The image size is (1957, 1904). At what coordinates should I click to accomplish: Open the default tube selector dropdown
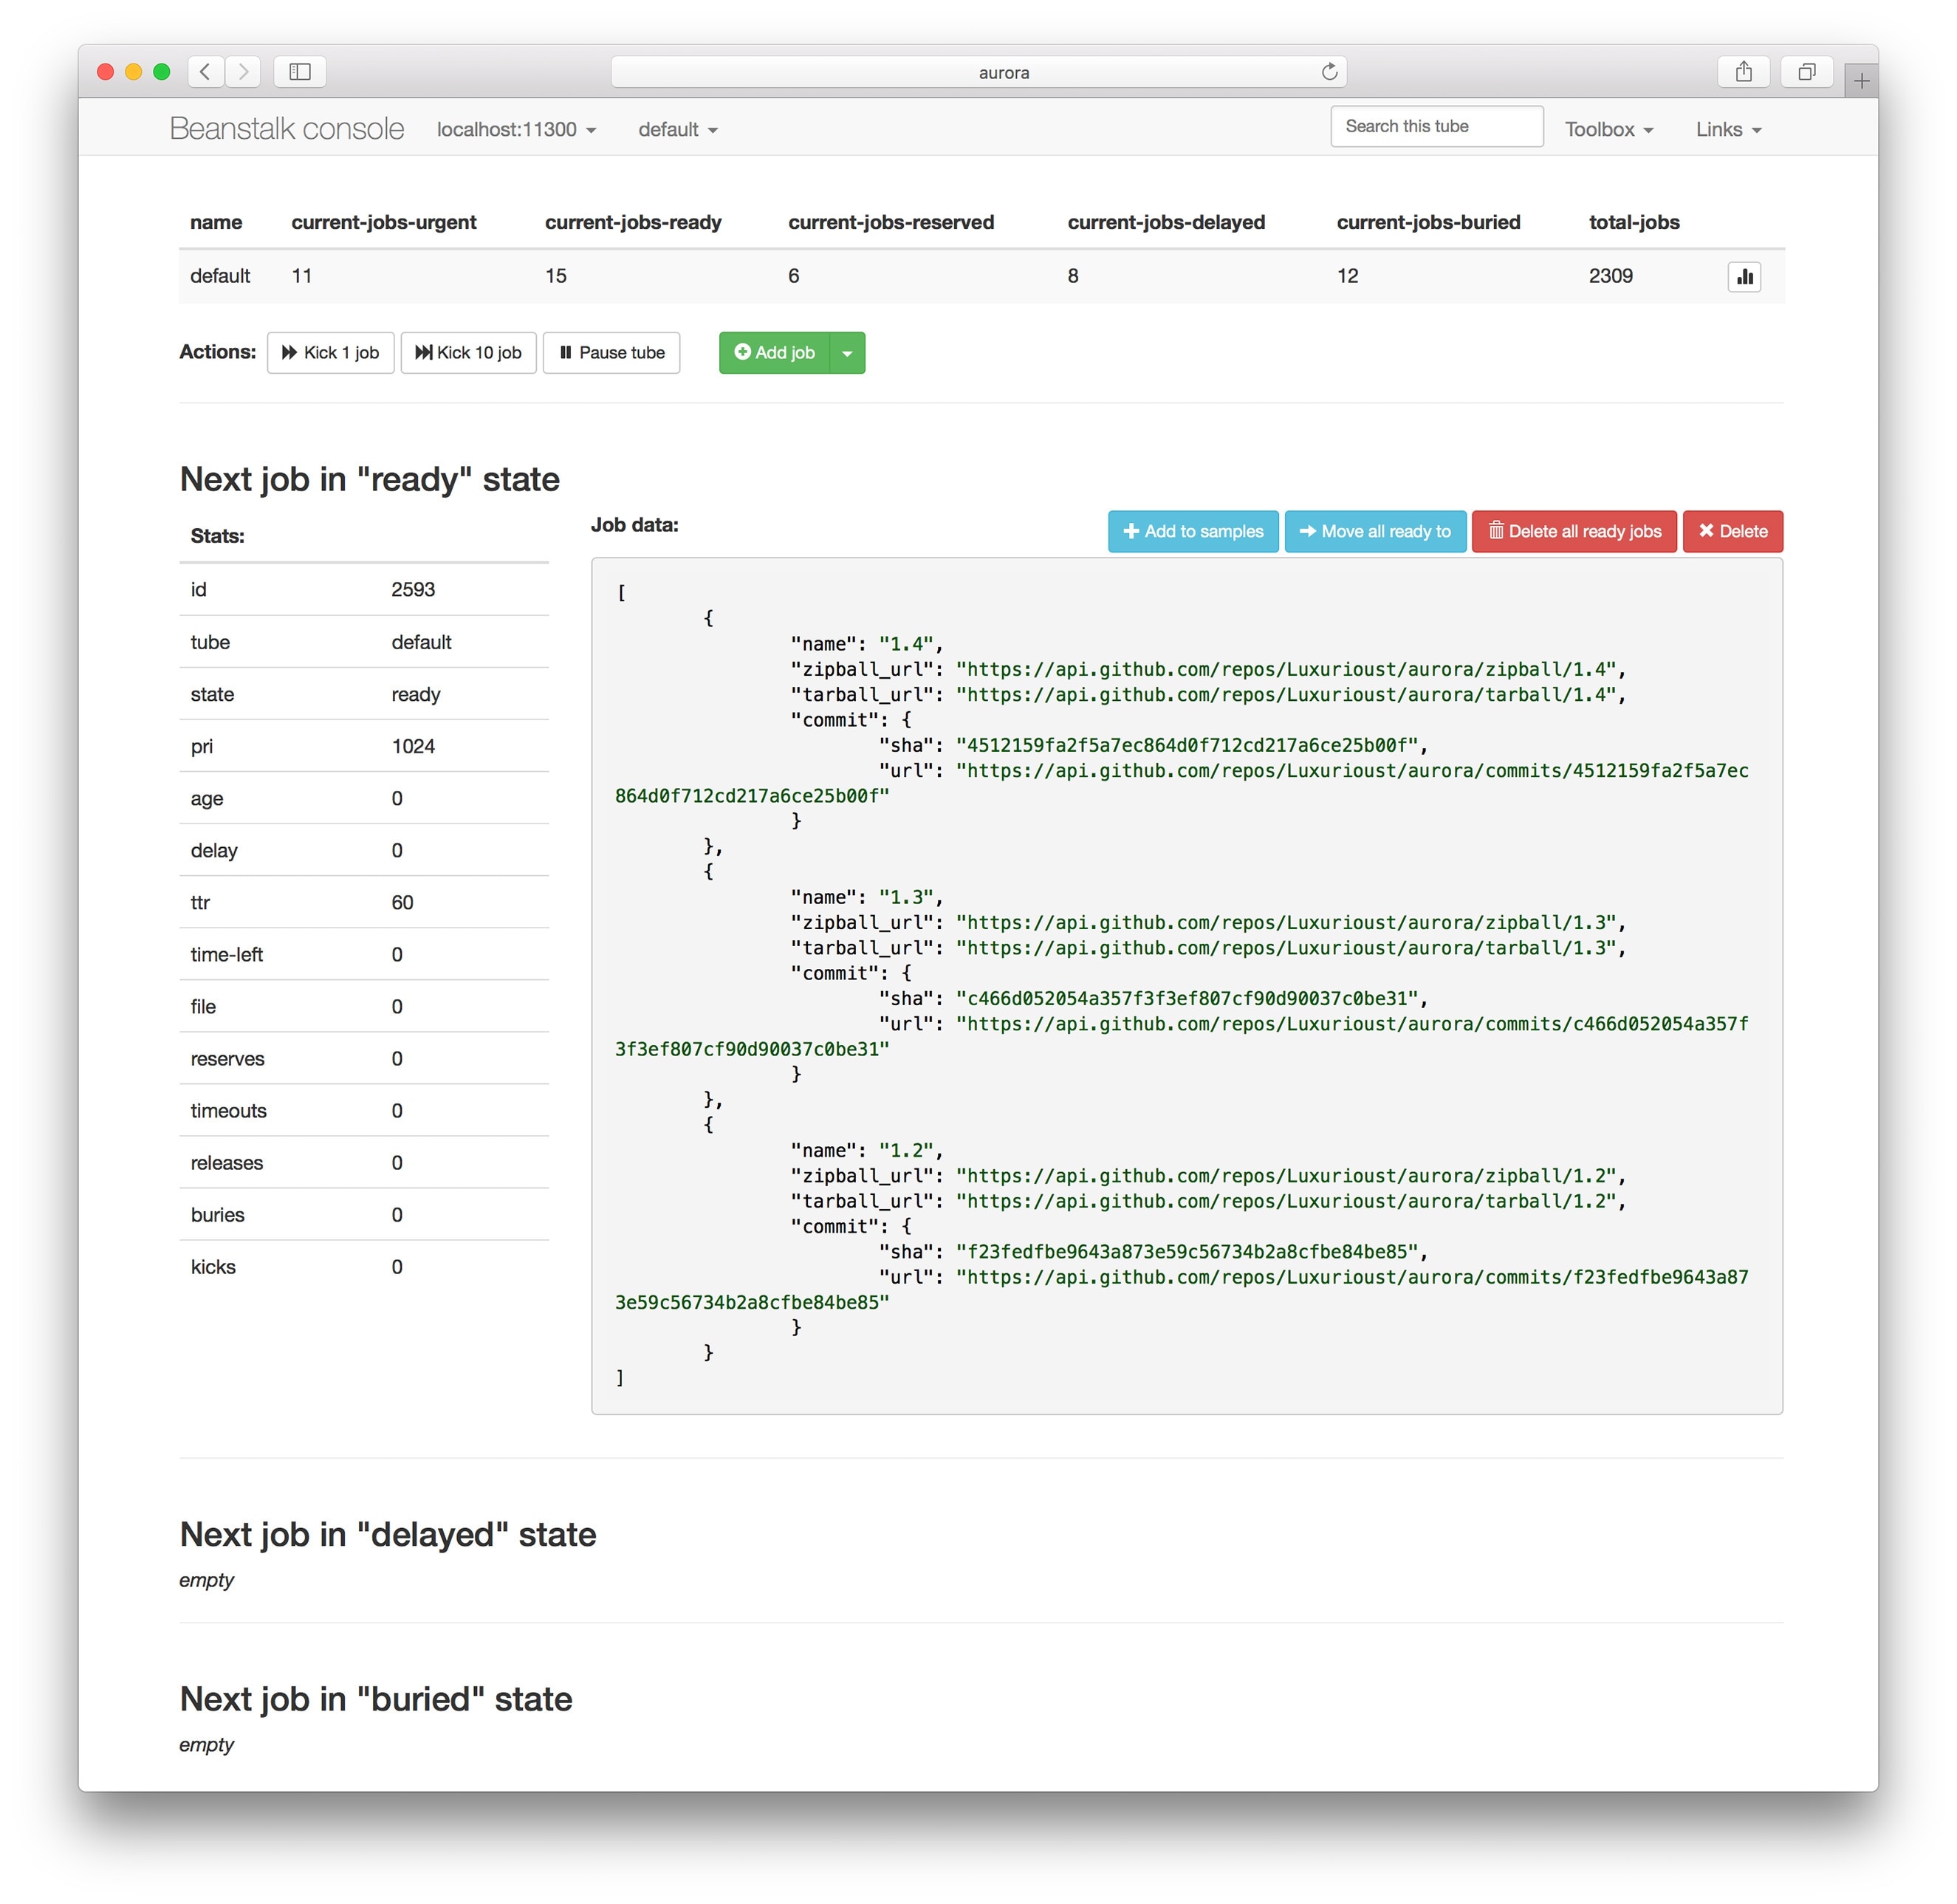(x=677, y=129)
